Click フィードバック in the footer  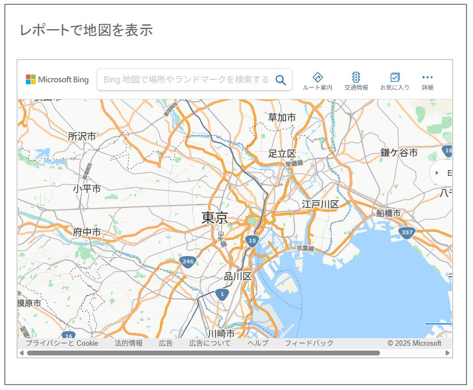click(309, 344)
